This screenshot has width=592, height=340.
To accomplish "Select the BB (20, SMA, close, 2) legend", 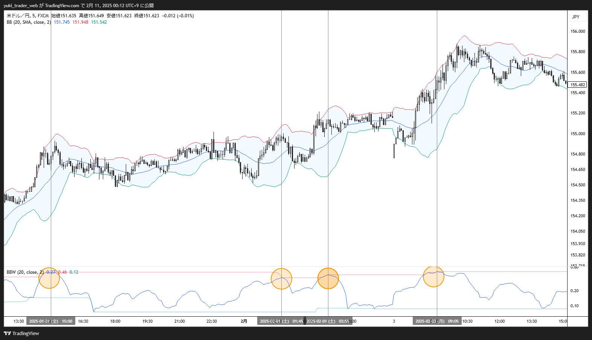I will point(29,22).
